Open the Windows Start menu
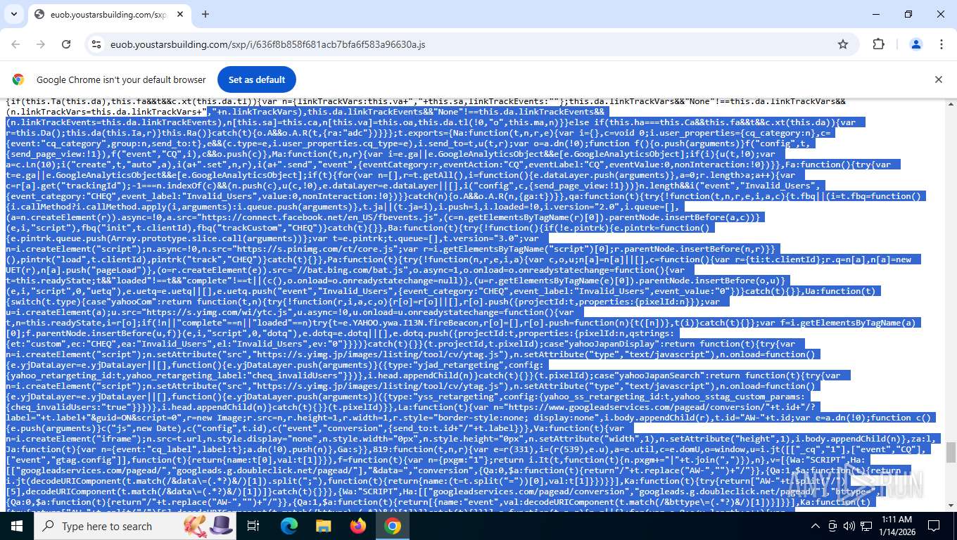 (x=17, y=526)
